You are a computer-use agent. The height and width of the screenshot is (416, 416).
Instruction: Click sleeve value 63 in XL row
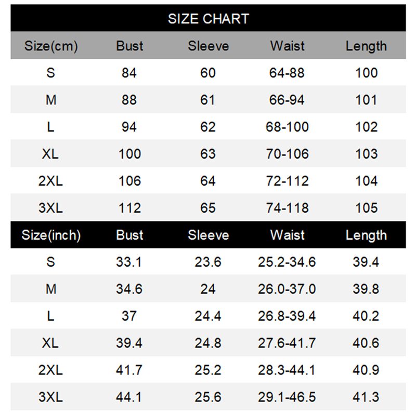pyautogui.click(x=208, y=154)
